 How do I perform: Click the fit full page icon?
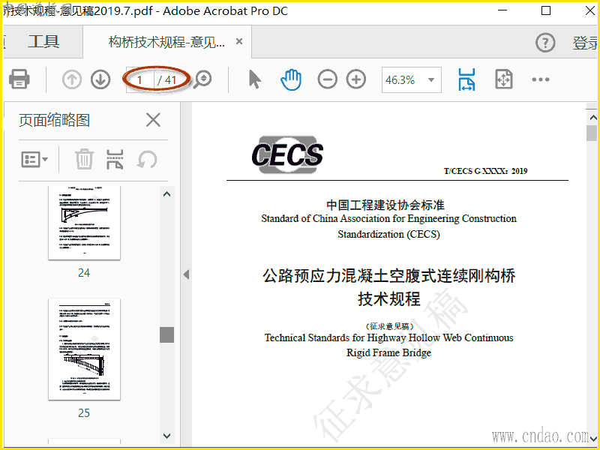click(x=503, y=79)
